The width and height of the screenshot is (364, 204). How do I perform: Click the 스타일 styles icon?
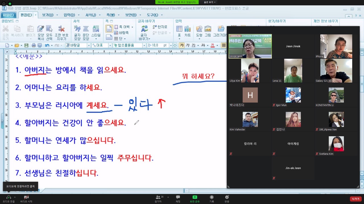pos(96,29)
